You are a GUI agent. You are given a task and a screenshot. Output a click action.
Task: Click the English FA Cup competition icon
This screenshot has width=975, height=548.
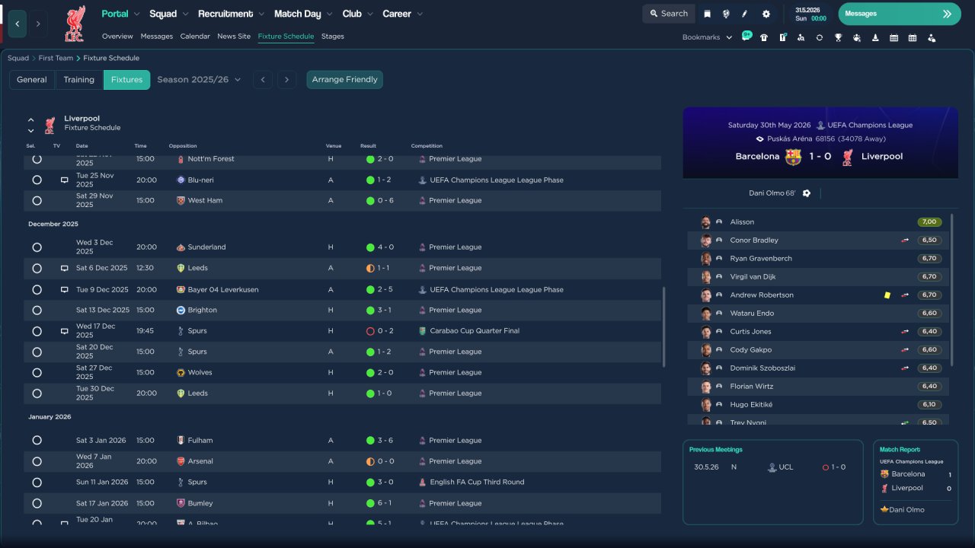(x=422, y=483)
